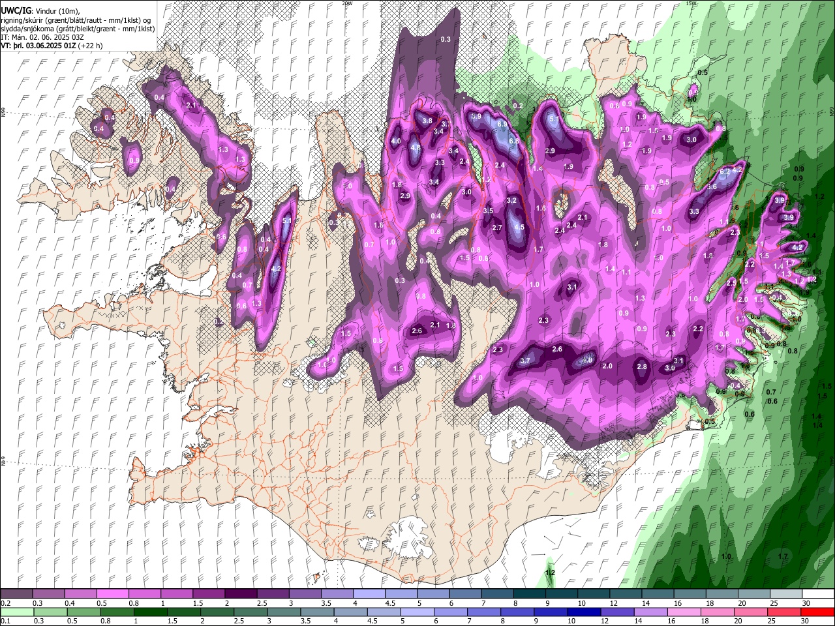
Task: Click the 'slydda/snjókoma' legend description line
Action: [x=78, y=29]
